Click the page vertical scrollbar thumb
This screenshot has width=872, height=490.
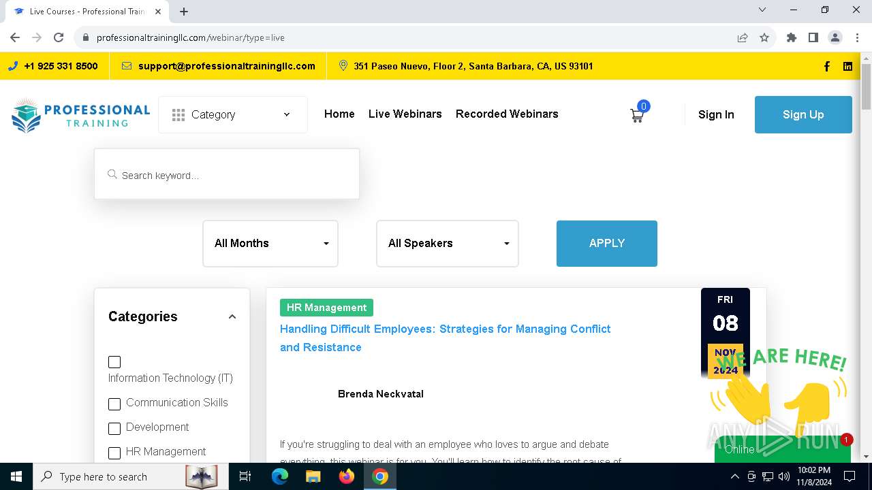click(866, 86)
